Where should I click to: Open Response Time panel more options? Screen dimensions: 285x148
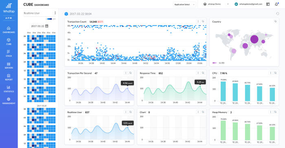[x=198, y=73]
